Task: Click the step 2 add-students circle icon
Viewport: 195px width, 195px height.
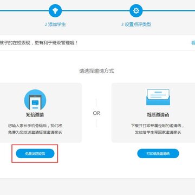Action: point(55,11)
